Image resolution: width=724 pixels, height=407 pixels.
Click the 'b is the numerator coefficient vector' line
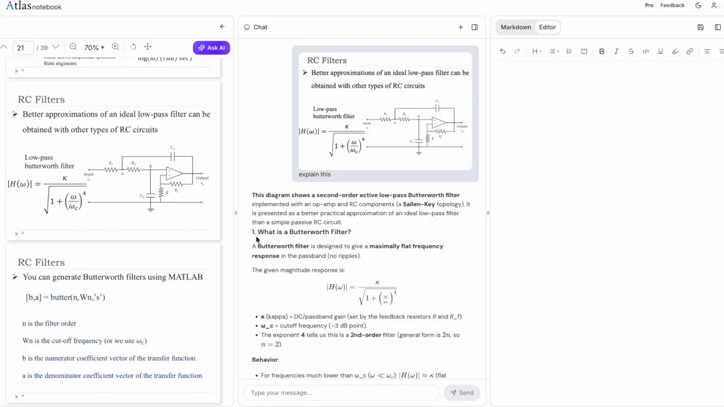coord(109,358)
